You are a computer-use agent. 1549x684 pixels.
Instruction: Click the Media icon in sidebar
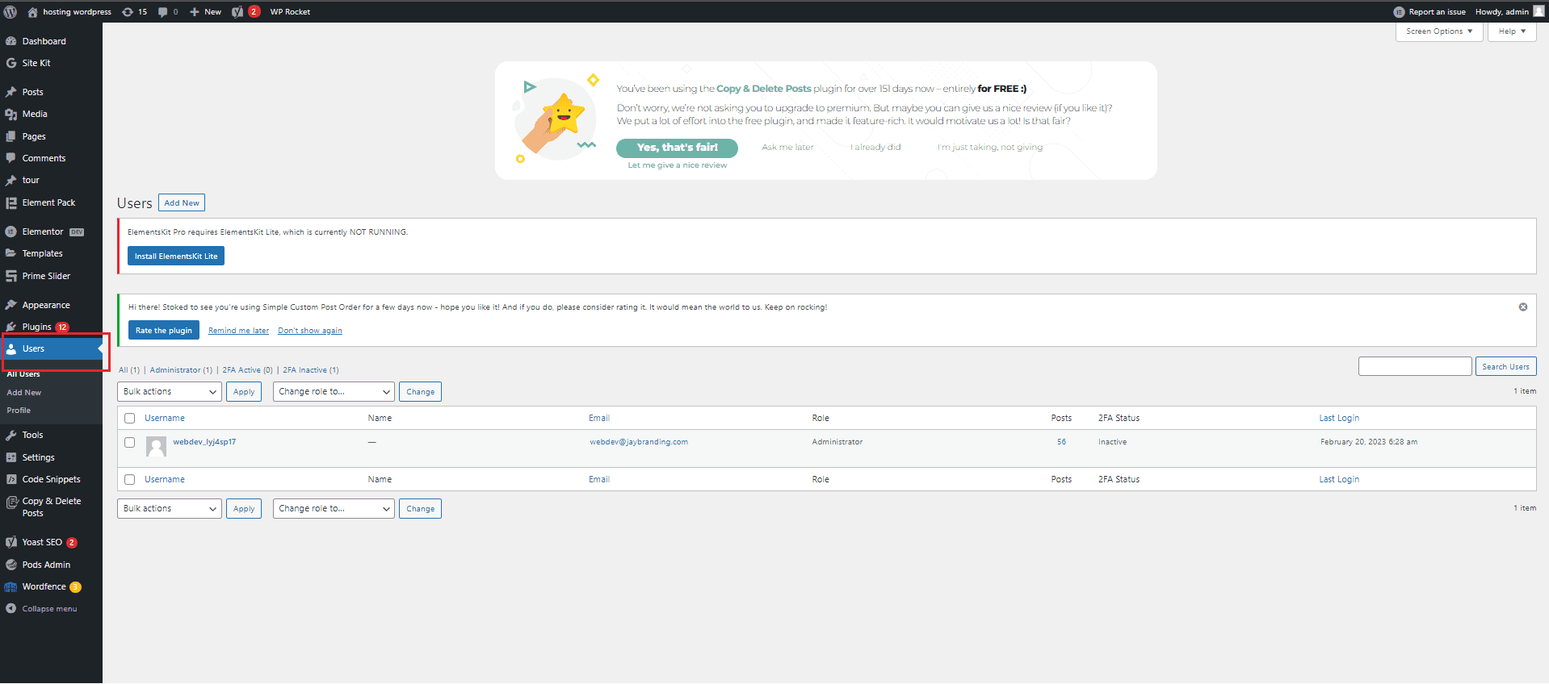click(x=11, y=115)
